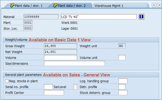Screen dimensions: 162x100
Task: Focus the Distr. profile field
Action: click(x=122, y=87)
